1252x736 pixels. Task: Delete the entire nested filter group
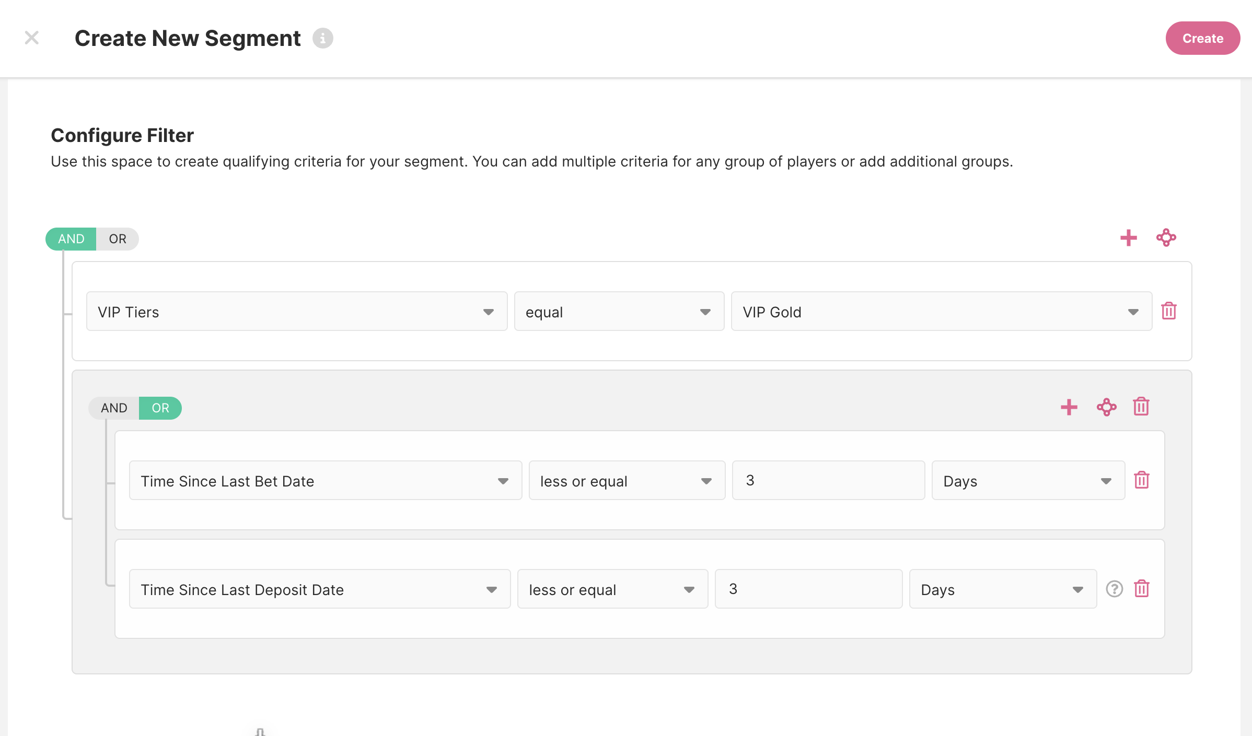point(1141,407)
